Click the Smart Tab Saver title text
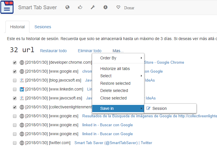 click(x=37, y=7)
